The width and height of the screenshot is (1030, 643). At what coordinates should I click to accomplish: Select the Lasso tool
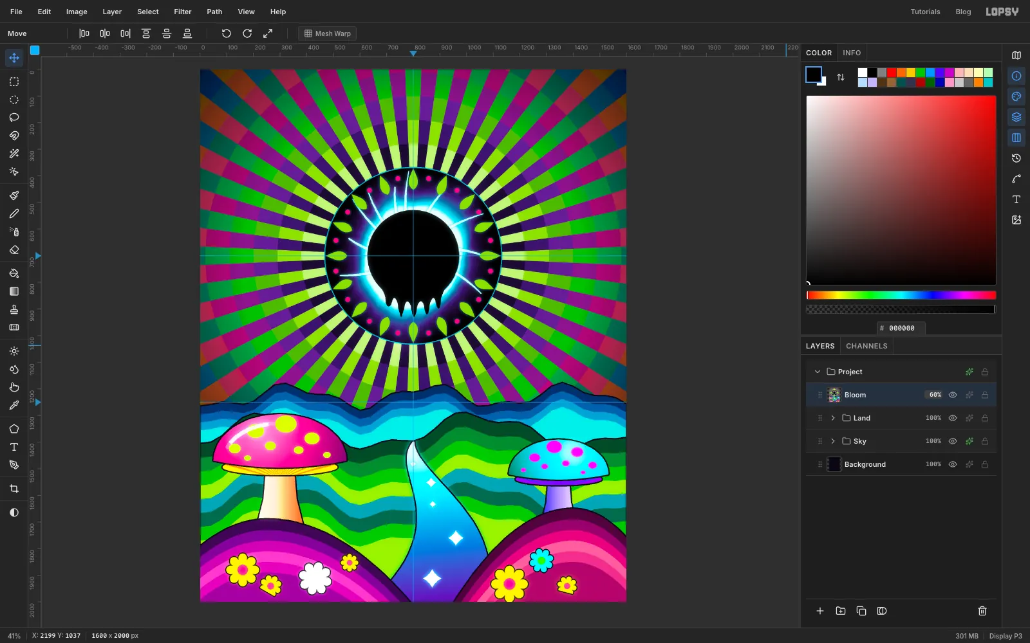coord(14,118)
